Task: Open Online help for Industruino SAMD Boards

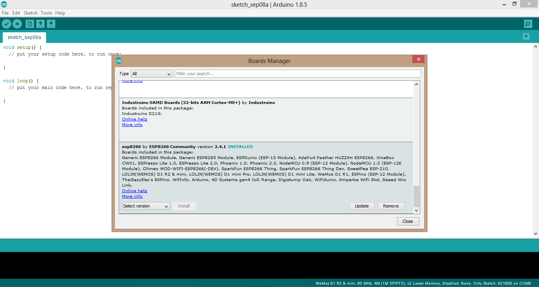Action: (x=135, y=119)
